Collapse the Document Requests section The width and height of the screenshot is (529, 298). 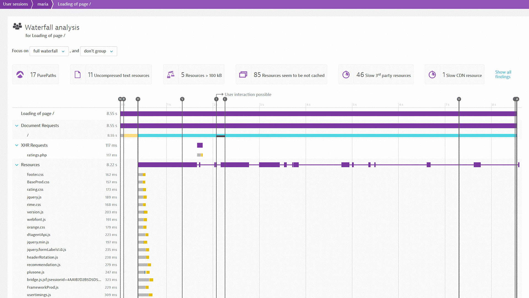pyautogui.click(x=17, y=126)
